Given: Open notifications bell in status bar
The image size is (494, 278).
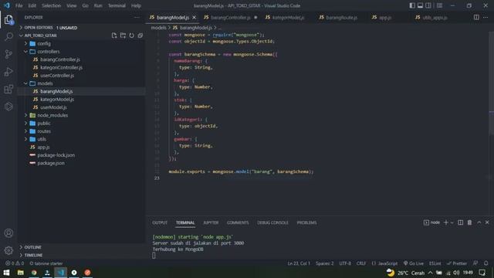Looking at the screenshot, I should pos(486,263).
